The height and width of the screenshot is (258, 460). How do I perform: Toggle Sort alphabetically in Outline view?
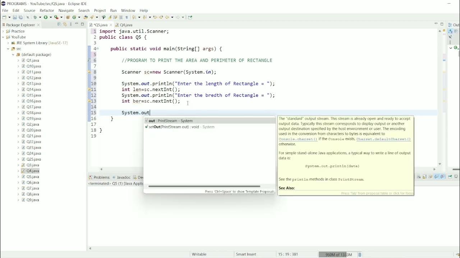pyautogui.click(x=450, y=31)
